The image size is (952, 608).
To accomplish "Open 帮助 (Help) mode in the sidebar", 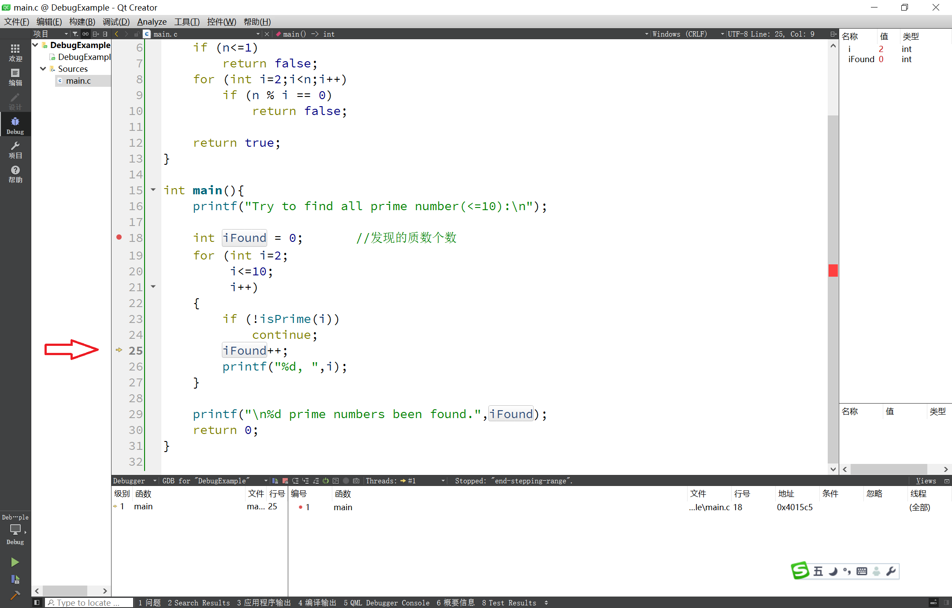I will click(x=15, y=174).
